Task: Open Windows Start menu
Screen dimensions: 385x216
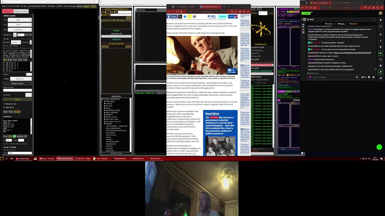Action: pos(2,158)
